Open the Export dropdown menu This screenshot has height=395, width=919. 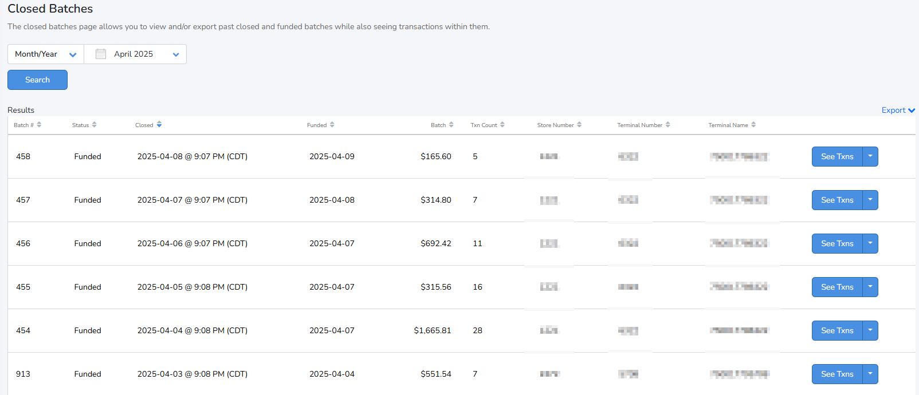point(898,110)
